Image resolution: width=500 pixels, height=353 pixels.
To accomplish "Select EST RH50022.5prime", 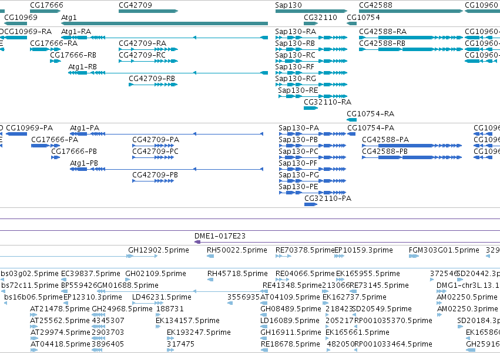I will [x=237, y=250].
